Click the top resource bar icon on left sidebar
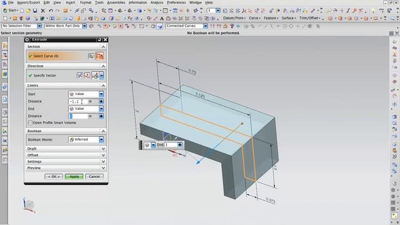Image resolution: width=400 pixels, height=225 pixels. [5, 46]
